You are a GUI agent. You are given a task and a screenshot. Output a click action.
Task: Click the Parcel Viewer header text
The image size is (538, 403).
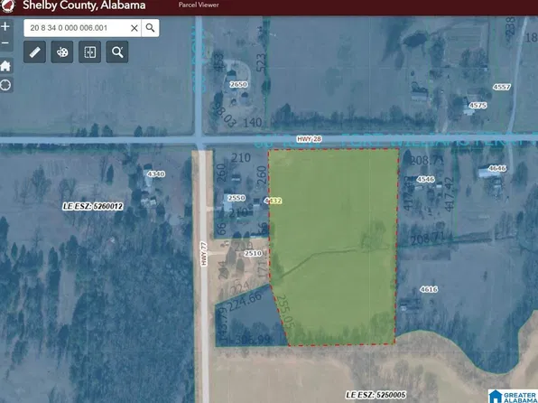coord(199,5)
